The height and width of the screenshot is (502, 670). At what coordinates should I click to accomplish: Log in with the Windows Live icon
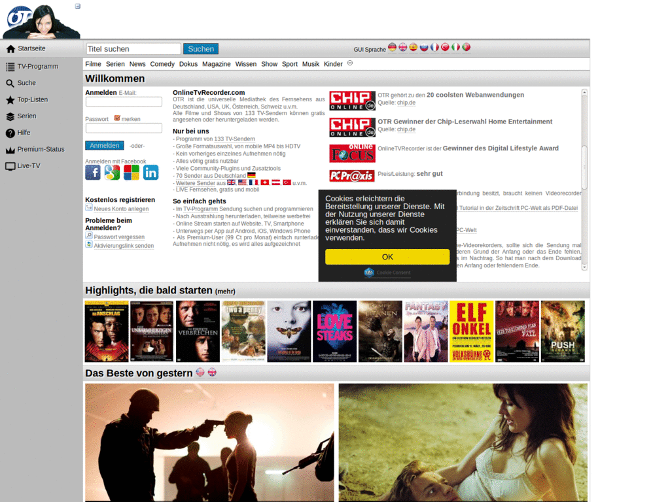point(131,173)
